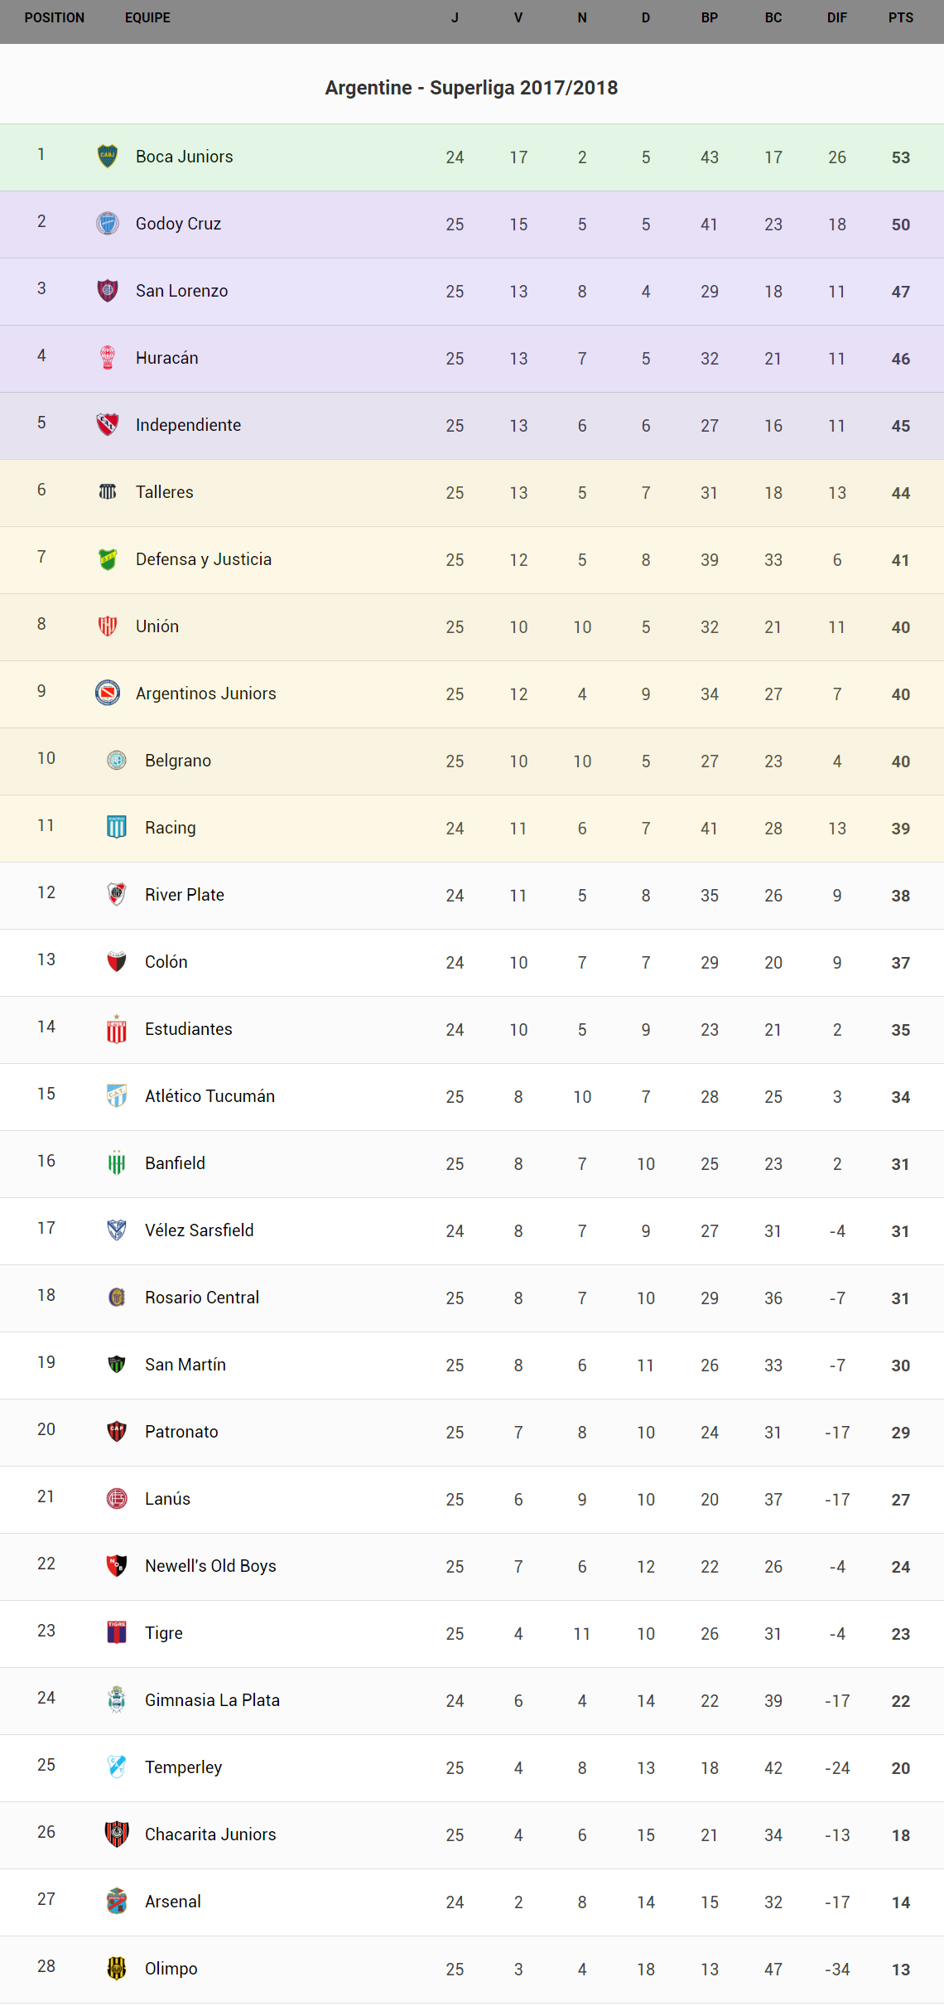
Task: Click the Olimpo club logo
Action: [x=117, y=1969]
